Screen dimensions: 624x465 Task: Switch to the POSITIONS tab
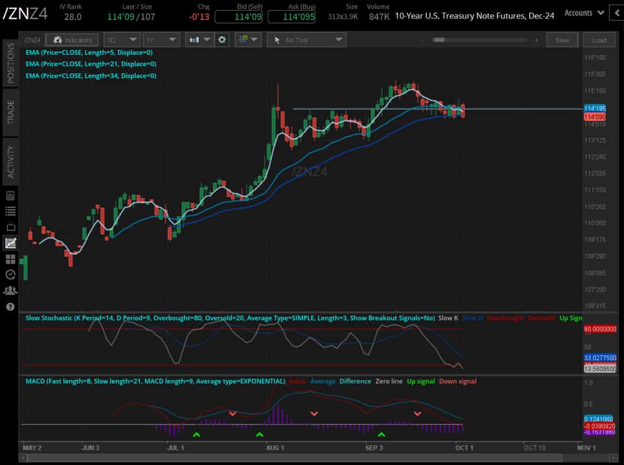9,62
